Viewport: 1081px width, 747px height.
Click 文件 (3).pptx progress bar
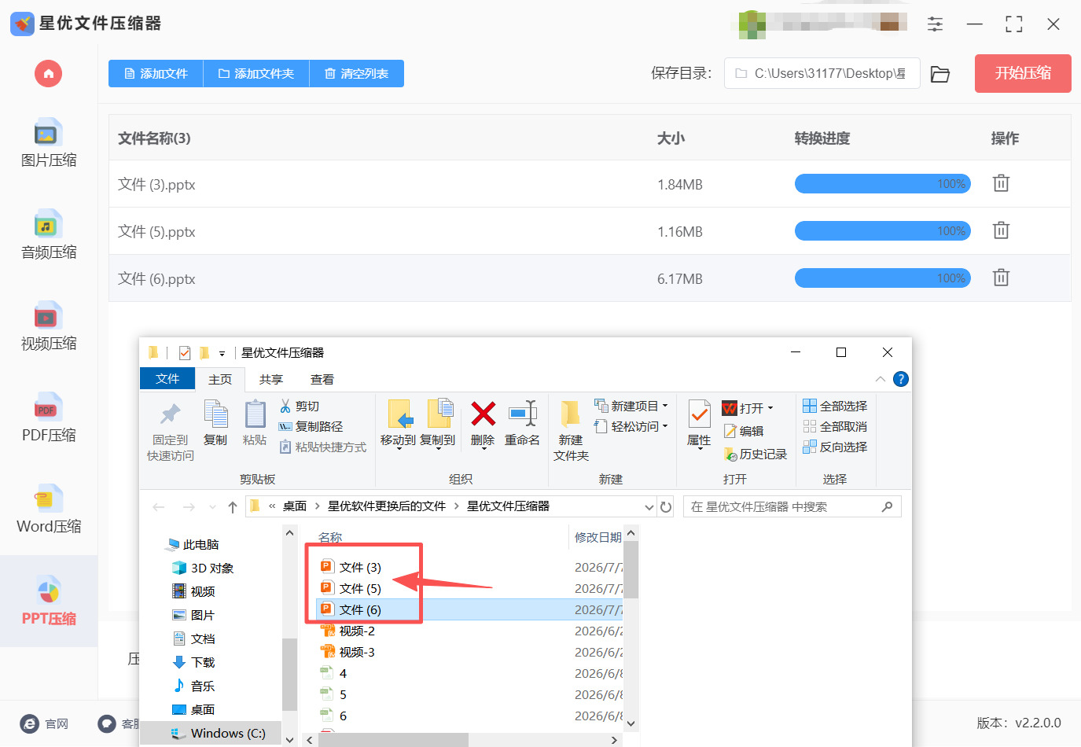pos(883,184)
